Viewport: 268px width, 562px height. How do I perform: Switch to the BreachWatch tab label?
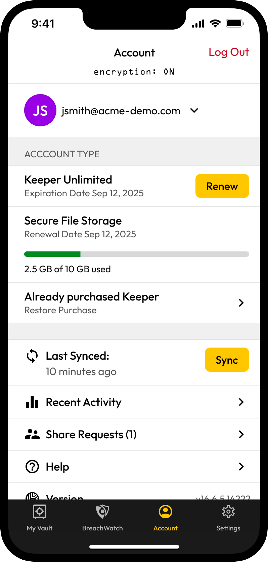[102, 528]
